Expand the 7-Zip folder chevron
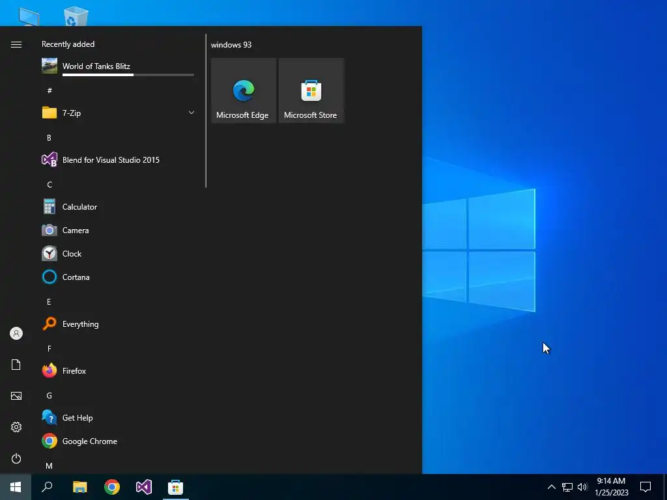 tap(192, 113)
